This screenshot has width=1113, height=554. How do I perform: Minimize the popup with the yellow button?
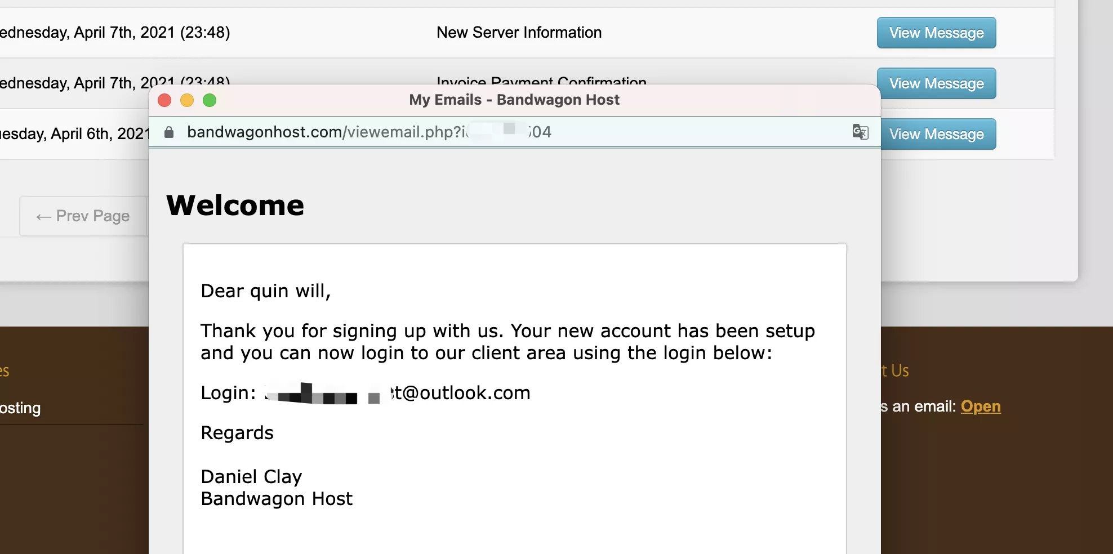pyautogui.click(x=187, y=100)
